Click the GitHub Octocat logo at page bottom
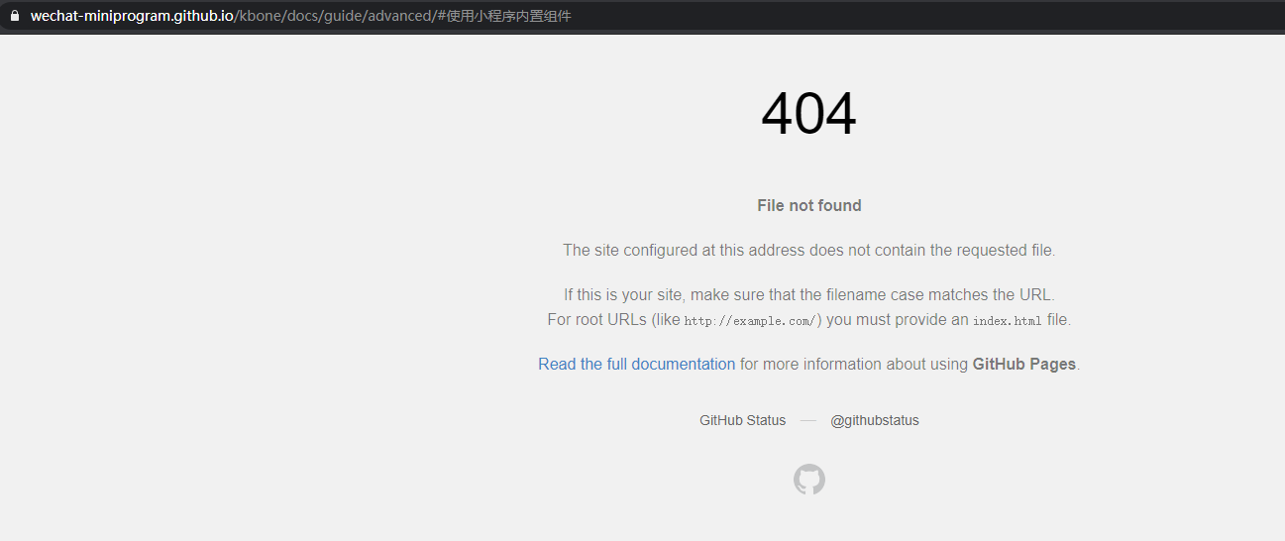Viewport: 1285px width, 541px height. pyautogui.click(x=809, y=480)
